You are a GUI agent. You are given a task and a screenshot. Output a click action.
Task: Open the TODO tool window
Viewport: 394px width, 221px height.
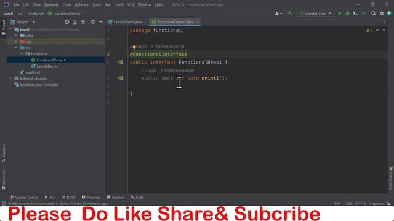tap(68, 198)
